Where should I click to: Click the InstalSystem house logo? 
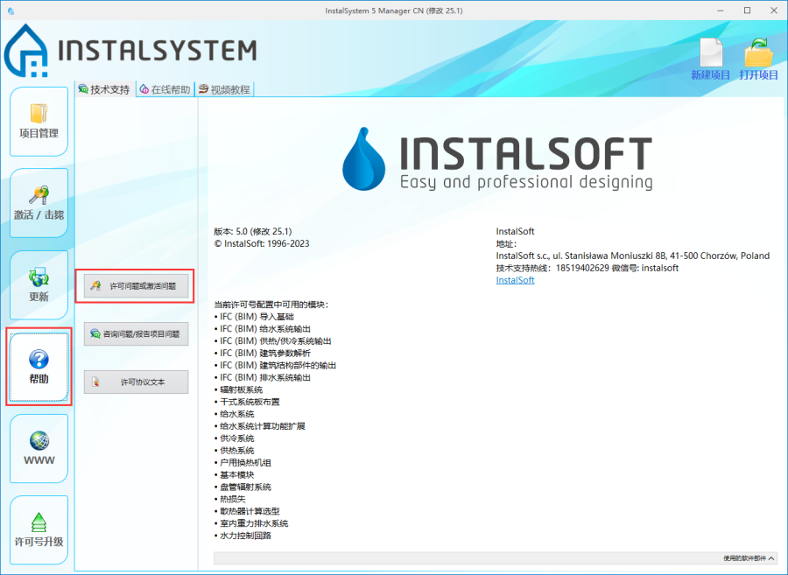point(26,50)
